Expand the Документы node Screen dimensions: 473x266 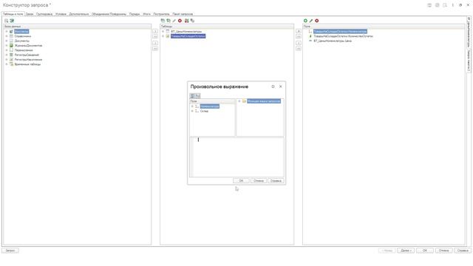pyautogui.click(x=7, y=41)
